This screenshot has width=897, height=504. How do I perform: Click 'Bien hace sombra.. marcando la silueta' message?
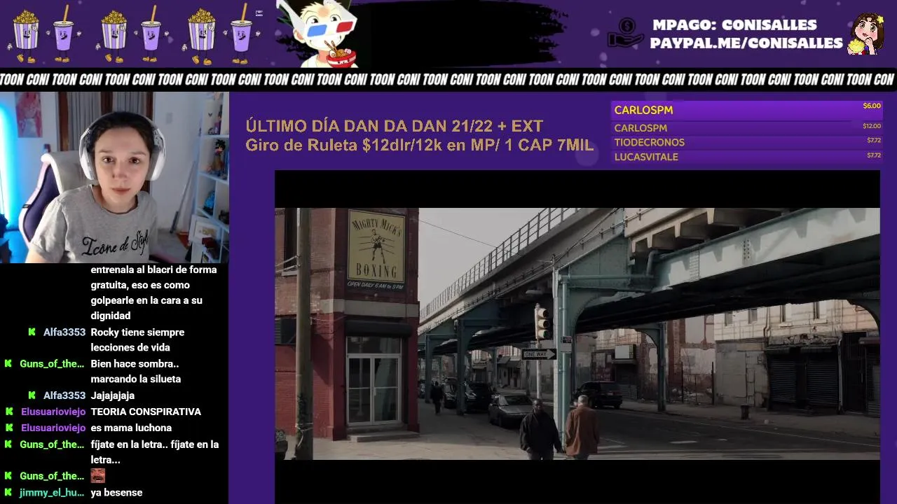pos(135,371)
